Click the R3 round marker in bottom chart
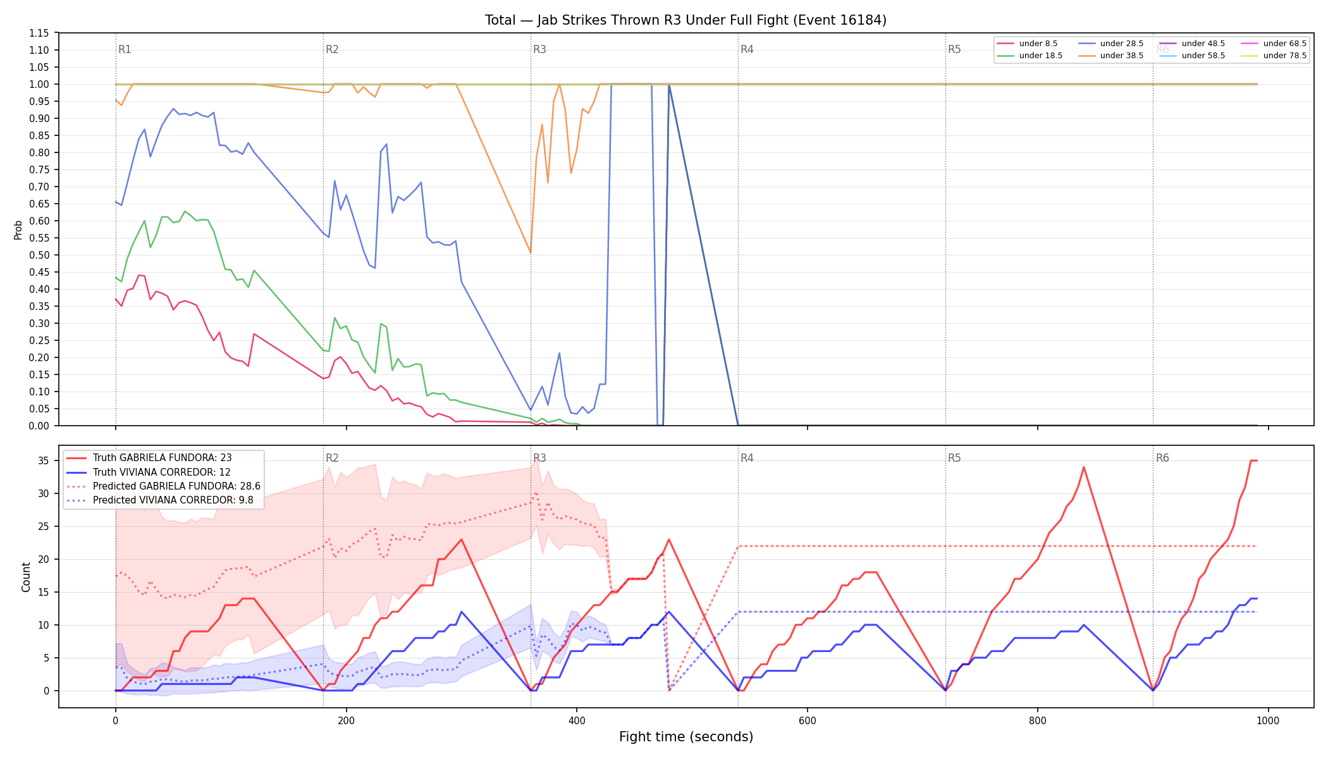 point(539,458)
